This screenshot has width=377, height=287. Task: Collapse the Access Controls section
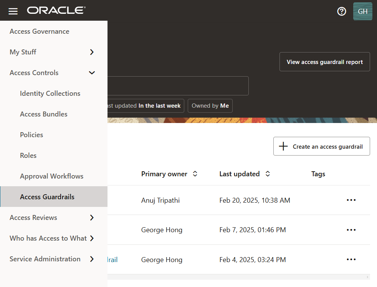(91, 73)
